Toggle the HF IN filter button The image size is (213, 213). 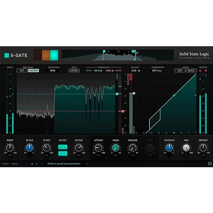pos(63,147)
